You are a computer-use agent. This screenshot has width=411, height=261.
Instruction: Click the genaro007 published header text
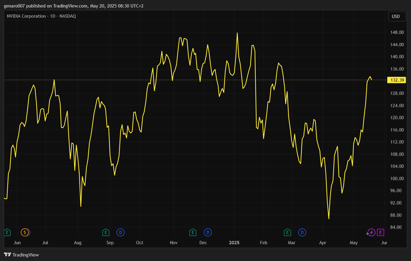[74, 6]
